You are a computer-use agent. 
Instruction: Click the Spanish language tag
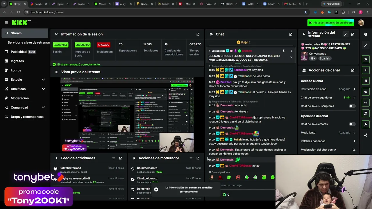pyautogui.click(x=325, y=58)
